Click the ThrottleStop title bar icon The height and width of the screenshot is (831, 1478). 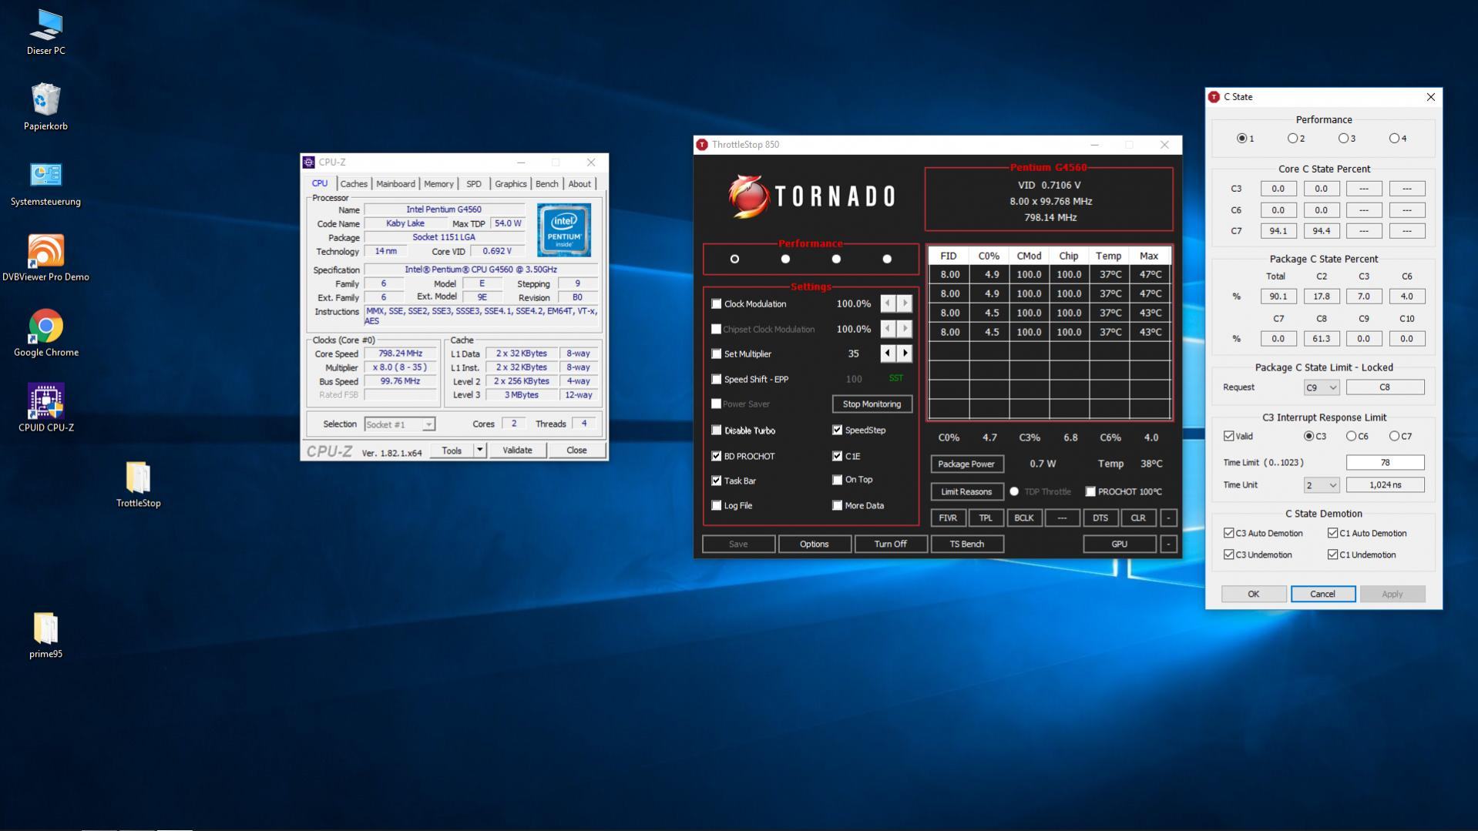tap(702, 145)
